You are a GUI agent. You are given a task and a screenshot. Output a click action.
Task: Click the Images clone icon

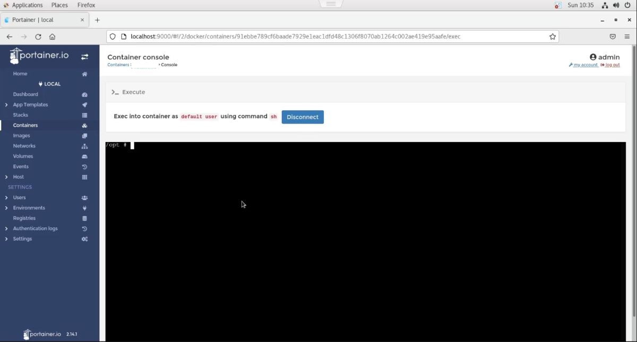84,136
